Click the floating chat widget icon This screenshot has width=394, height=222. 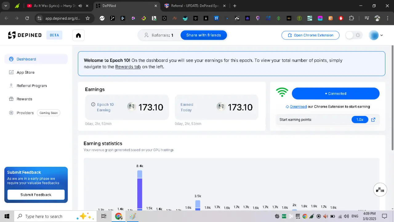click(x=380, y=190)
